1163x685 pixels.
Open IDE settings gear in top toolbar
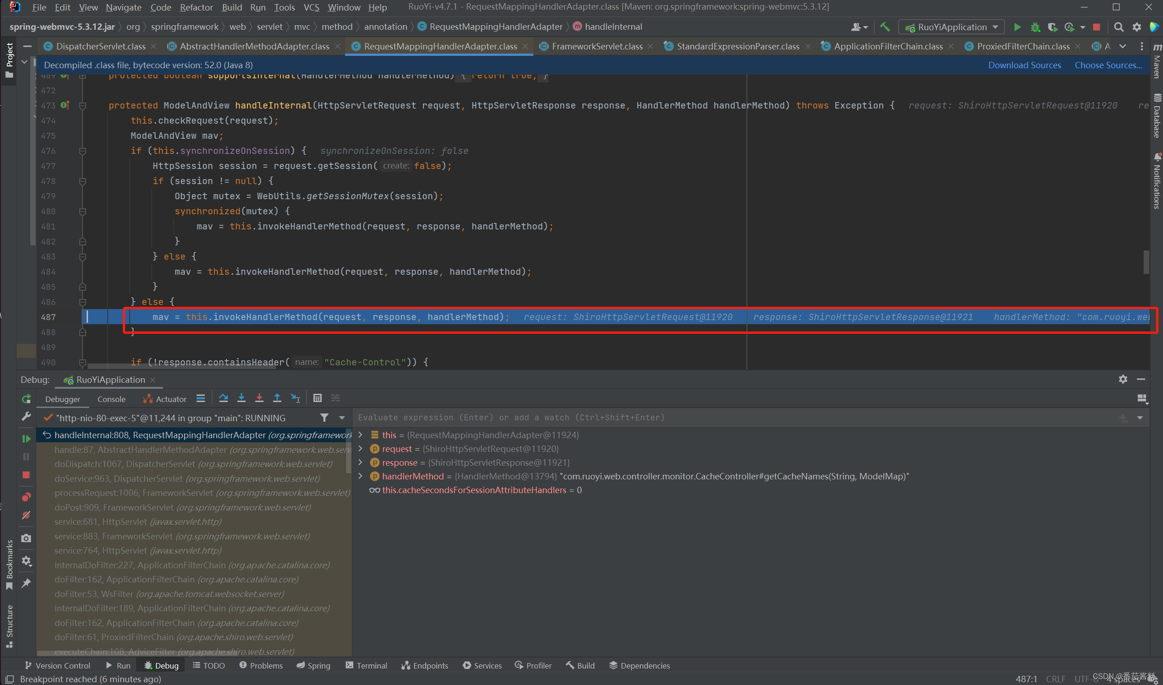pos(1137,27)
